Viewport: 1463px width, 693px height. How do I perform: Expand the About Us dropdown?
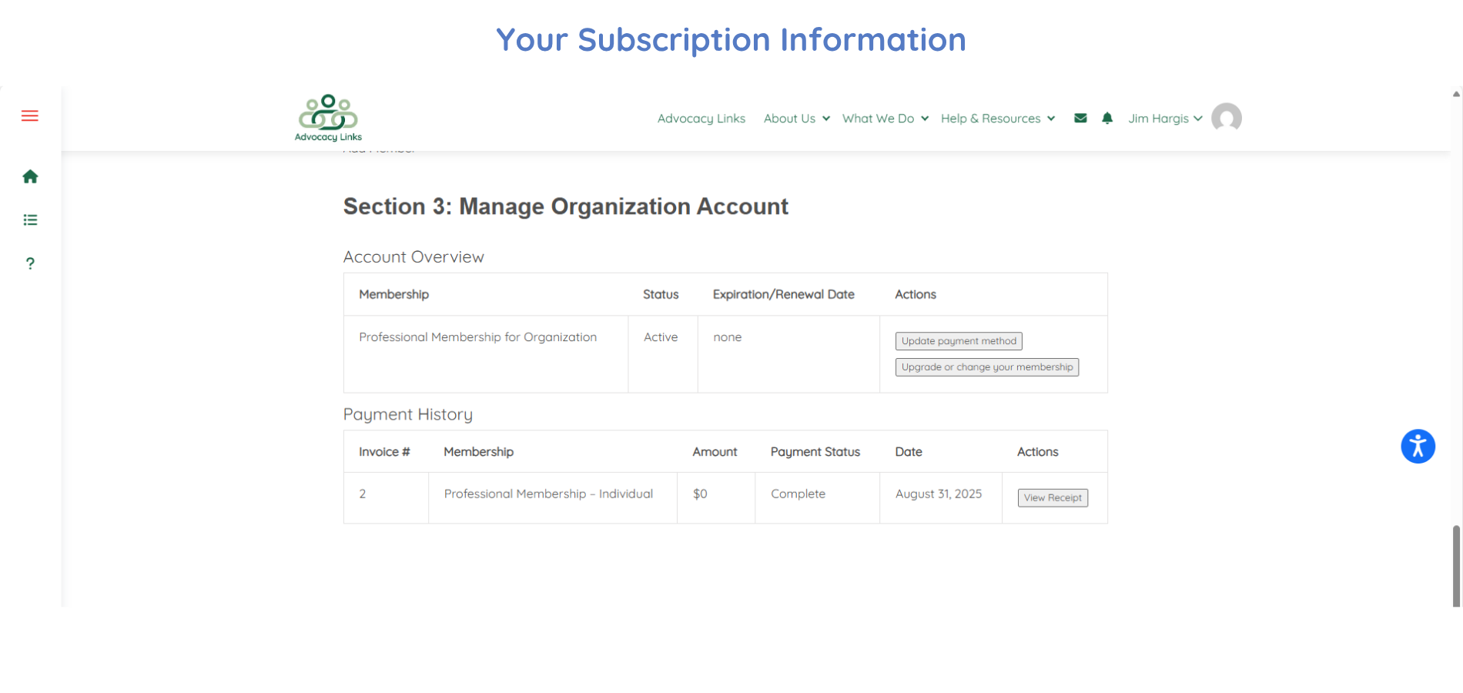(796, 119)
